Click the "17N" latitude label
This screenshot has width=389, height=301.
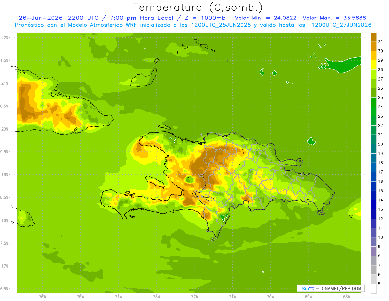coord(5,266)
